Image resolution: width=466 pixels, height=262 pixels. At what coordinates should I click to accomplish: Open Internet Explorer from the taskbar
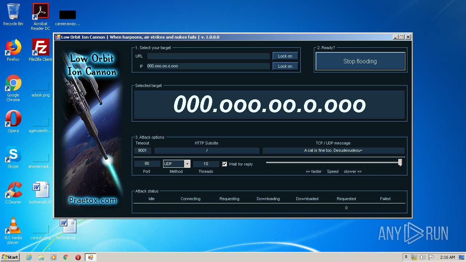29,257
